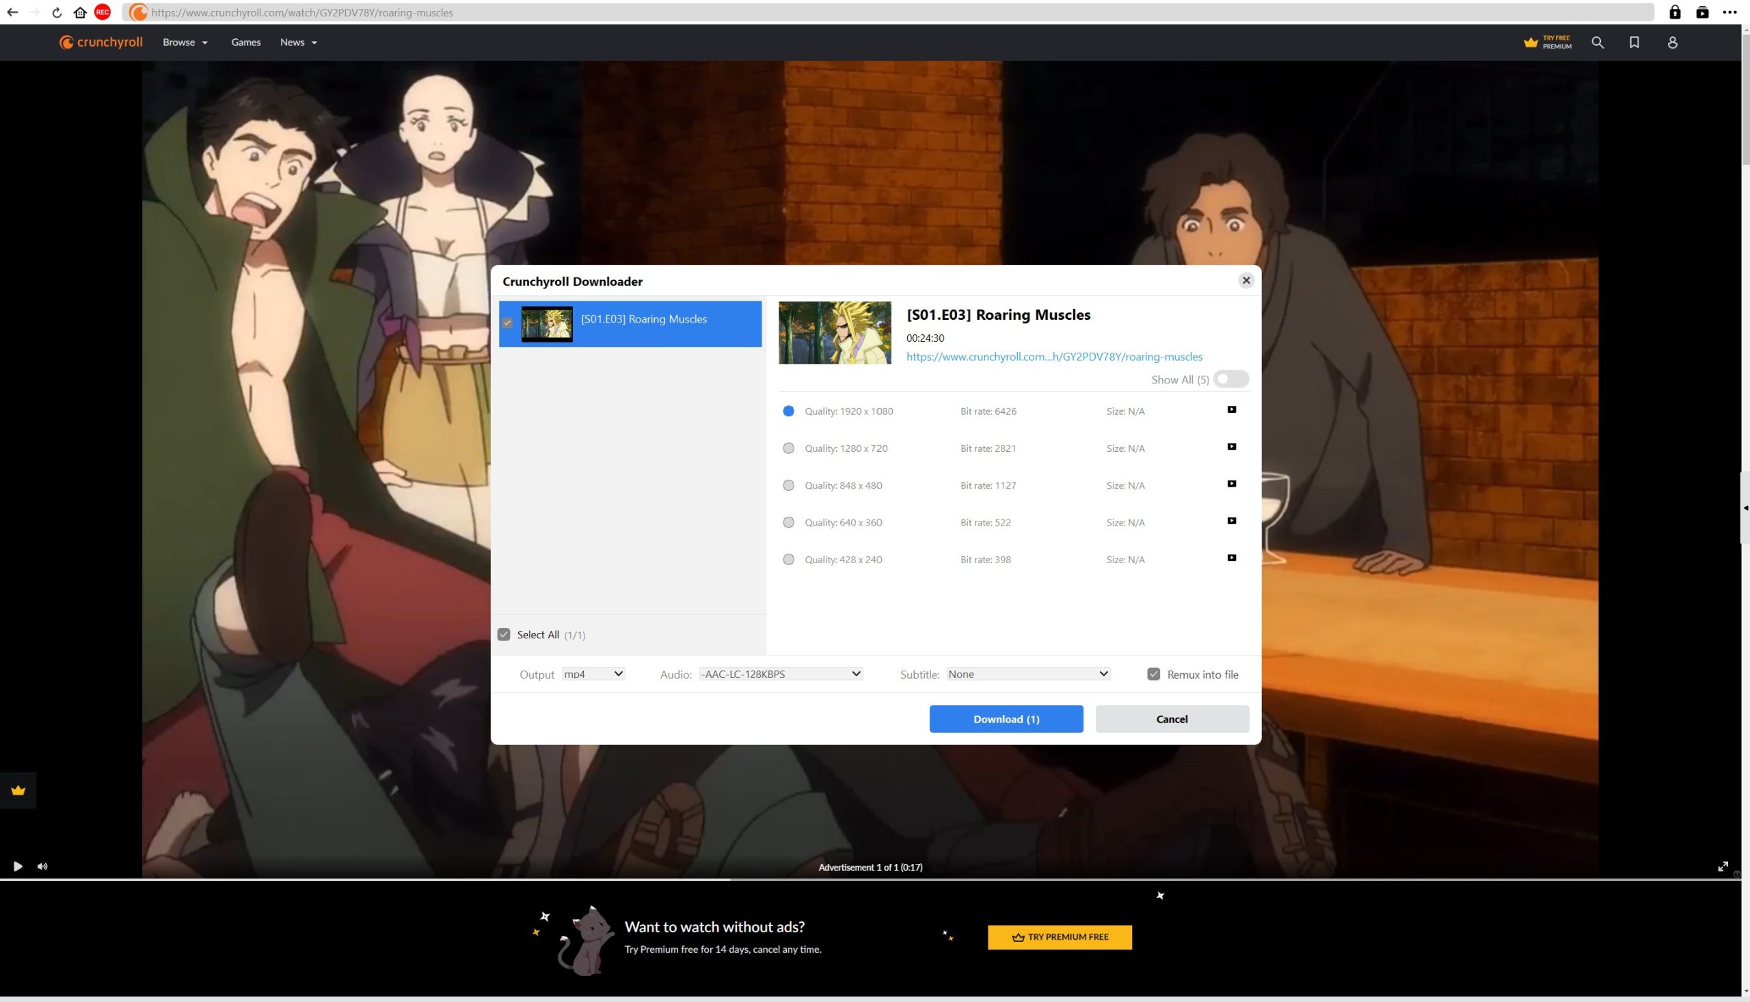Open the account profile icon
The width and height of the screenshot is (1750, 1002).
point(1672,42)
